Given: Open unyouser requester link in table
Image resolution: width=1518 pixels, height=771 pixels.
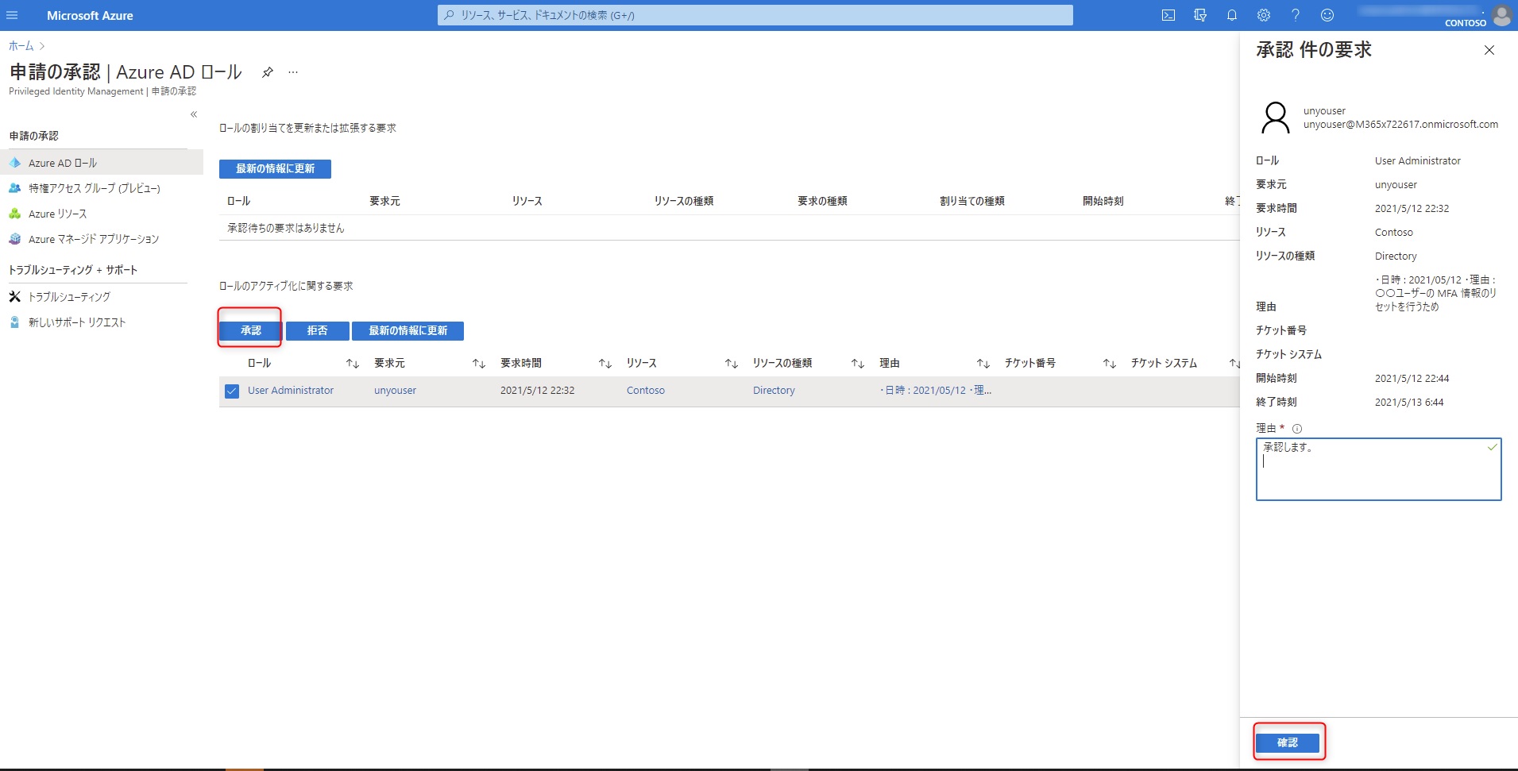Looking at the screenshot, I should (395, 391).
